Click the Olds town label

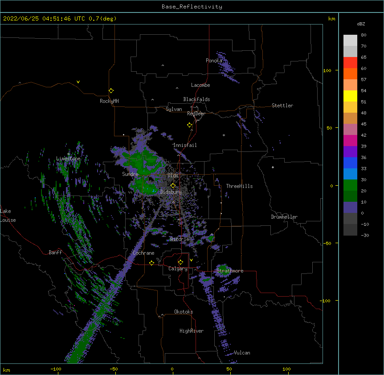coord(173,175)
